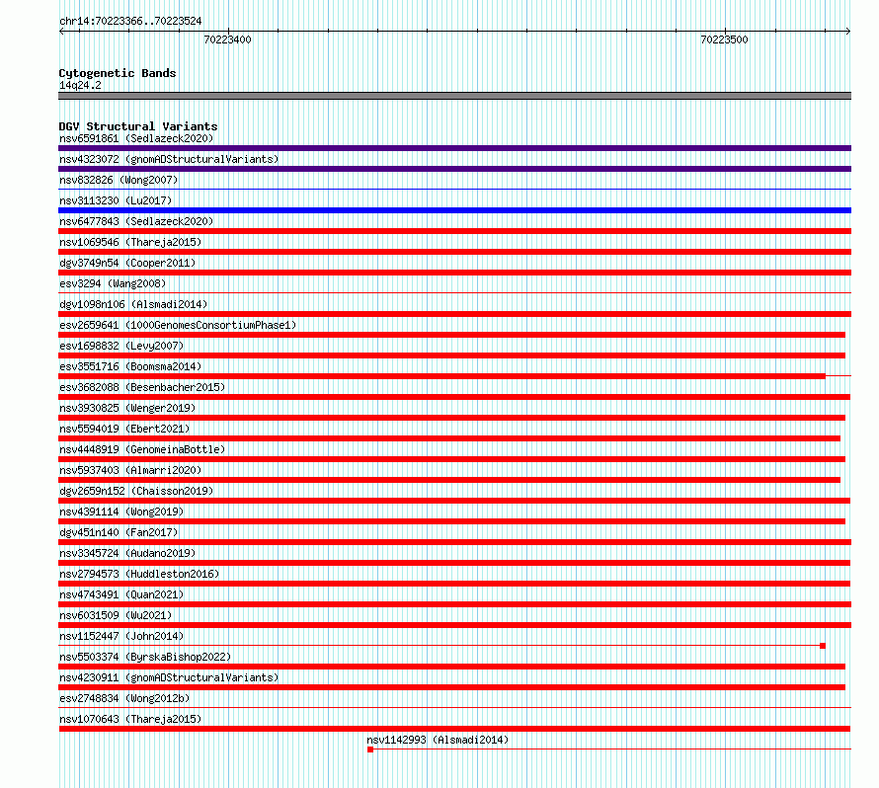The width and height of the screenshot is (879, 788).
Task: Select variant label nsv4391114 (Wong2019)
Action: 121,512
